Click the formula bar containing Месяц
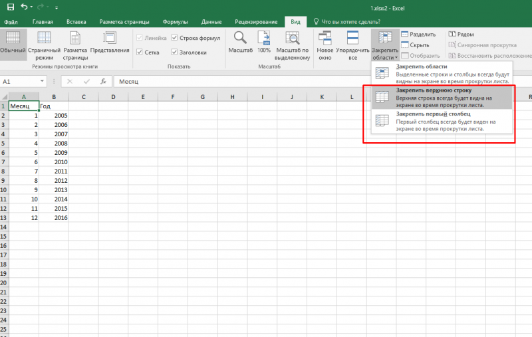 click(x=323, y=81)
